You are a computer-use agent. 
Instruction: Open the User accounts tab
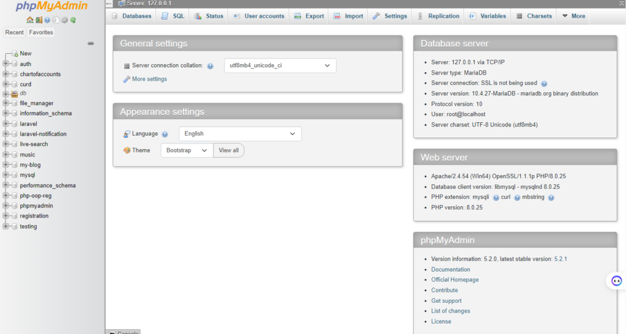pyautogui.click(x=259, y=16)
